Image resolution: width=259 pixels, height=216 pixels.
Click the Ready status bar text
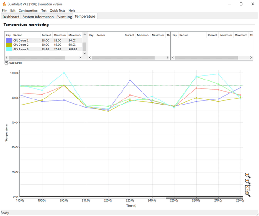coord(5,213)
